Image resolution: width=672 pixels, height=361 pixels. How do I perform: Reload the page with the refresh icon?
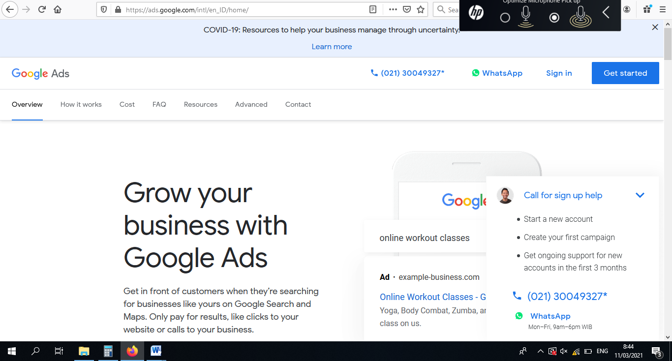click(x=42, y=9)
